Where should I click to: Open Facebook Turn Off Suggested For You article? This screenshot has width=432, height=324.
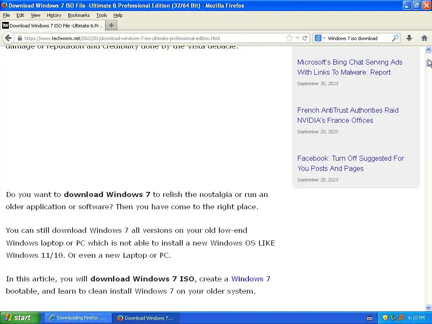[x=351, y=163]
